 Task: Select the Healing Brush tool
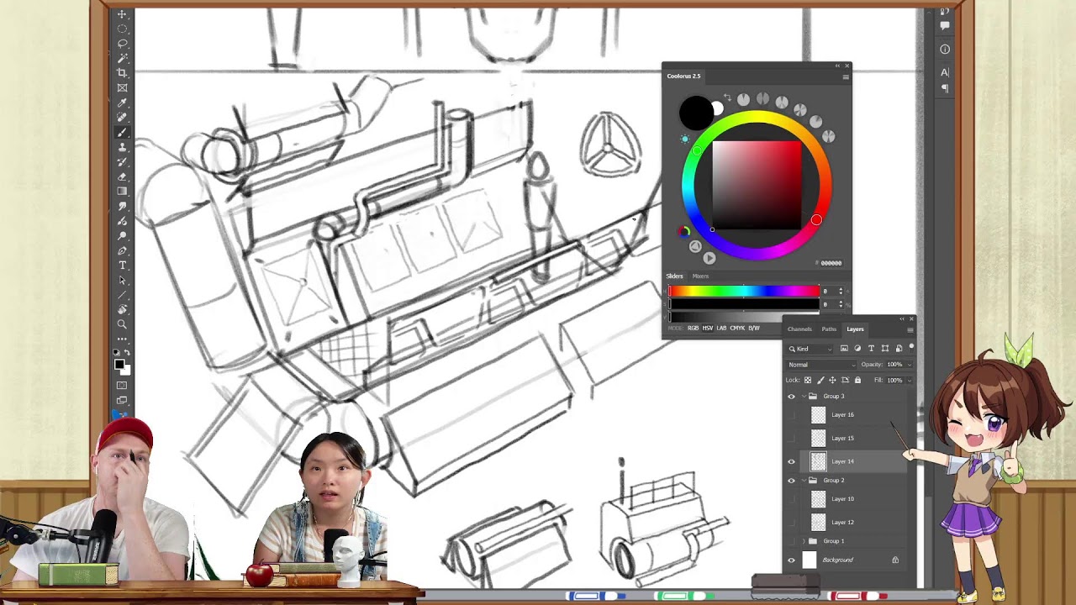pos(122,118)
